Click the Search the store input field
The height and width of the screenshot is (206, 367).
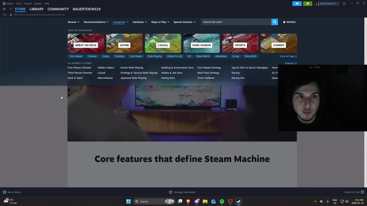[236, 22]
